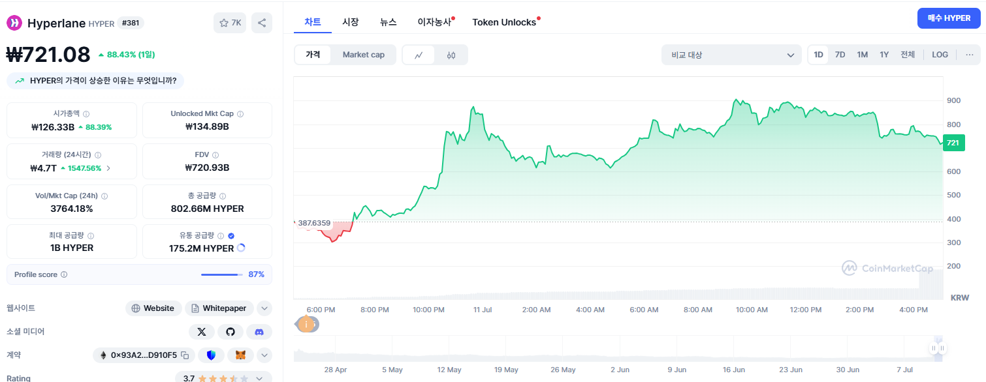This screenshot has height=382, width=986.
Task: Open info icon next to 시가총액
Action: (86, 113)
